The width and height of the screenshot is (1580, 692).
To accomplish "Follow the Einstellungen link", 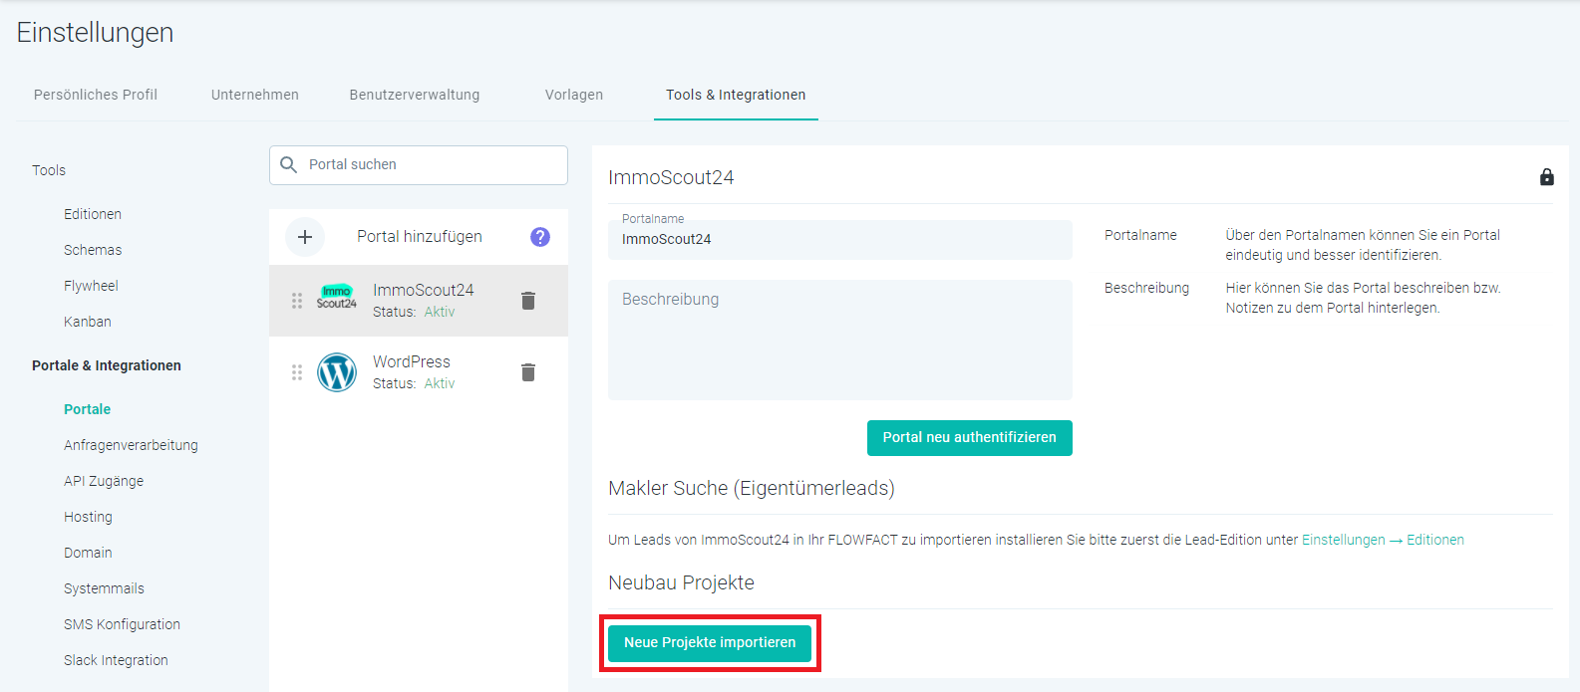I will coord(1344,540).
